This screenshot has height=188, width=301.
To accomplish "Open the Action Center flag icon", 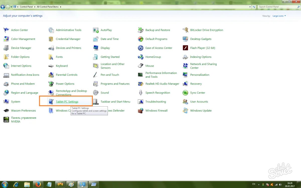I will [6, 30].
